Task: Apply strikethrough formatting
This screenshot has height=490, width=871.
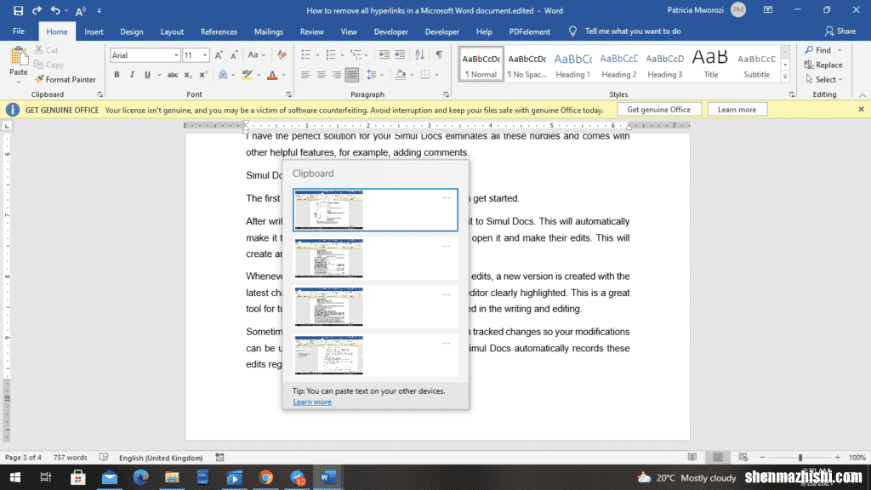Action: (173, 75)
